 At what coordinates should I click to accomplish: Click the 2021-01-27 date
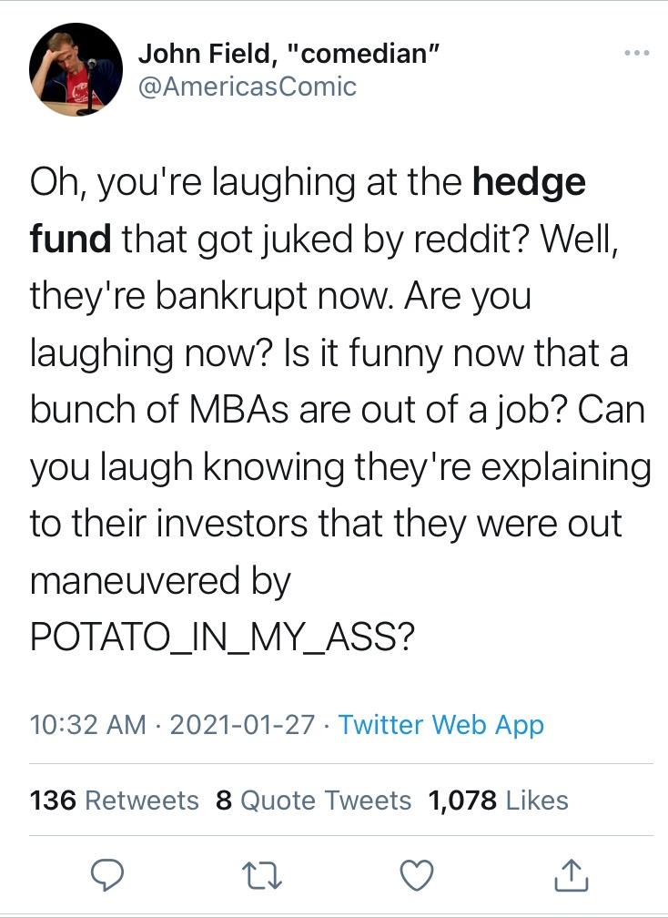pos(242,725)
